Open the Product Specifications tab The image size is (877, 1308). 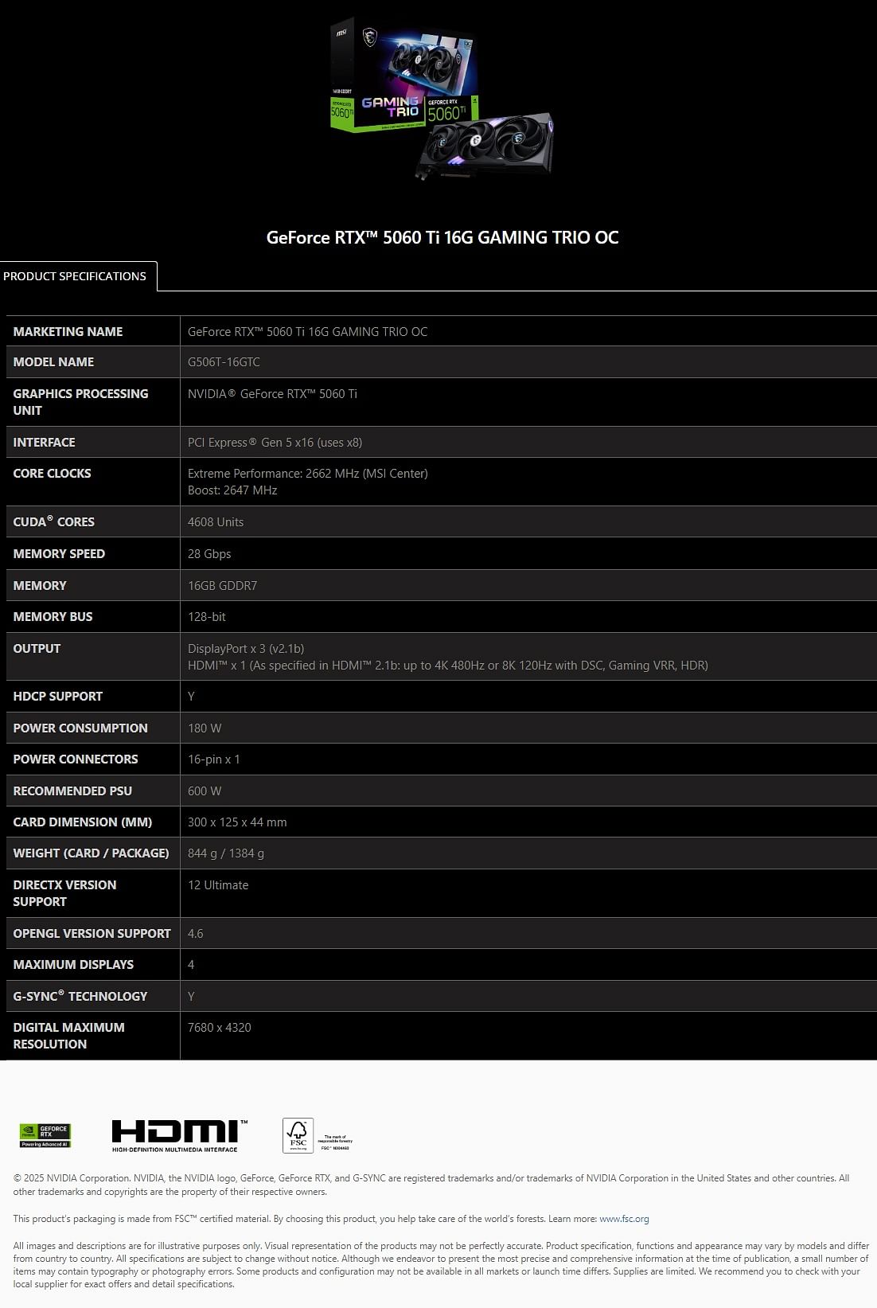point(78,276)
